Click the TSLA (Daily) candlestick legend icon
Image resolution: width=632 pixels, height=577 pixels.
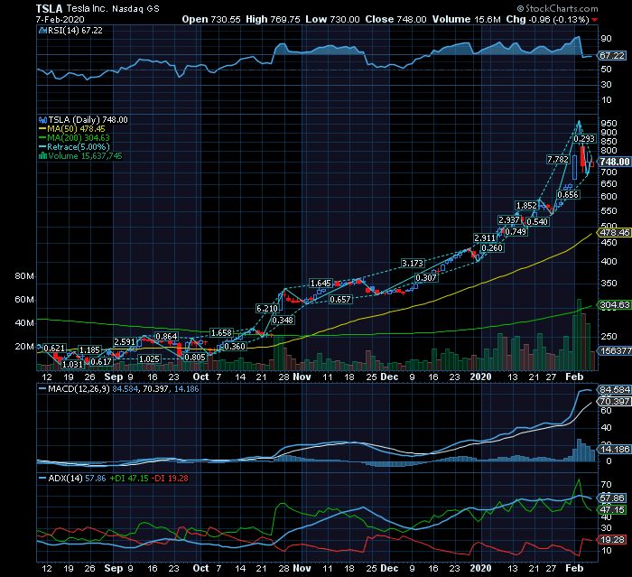[x=42, y=120]
